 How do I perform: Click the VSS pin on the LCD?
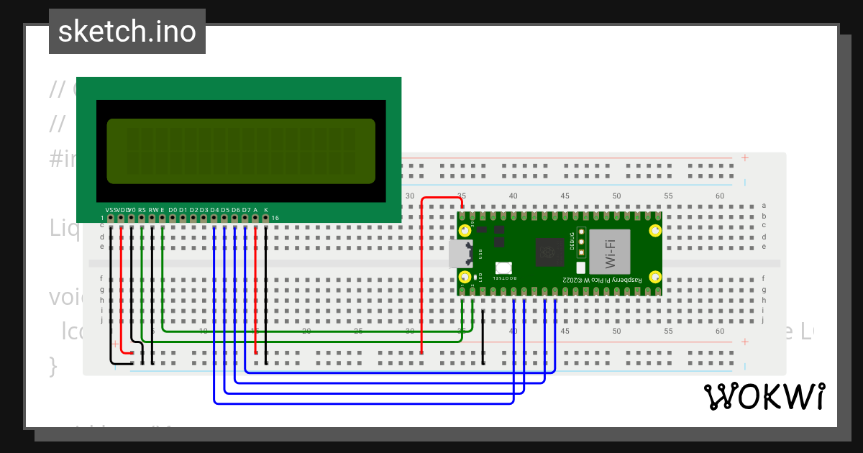111,218
